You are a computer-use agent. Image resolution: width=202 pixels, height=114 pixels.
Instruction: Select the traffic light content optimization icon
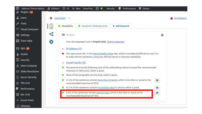pyautogui.click(x=51, y=26)
